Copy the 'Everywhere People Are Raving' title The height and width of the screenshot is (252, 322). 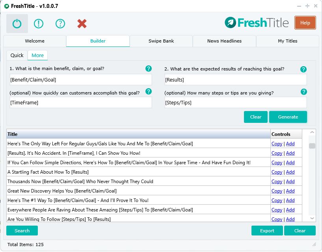277,210
